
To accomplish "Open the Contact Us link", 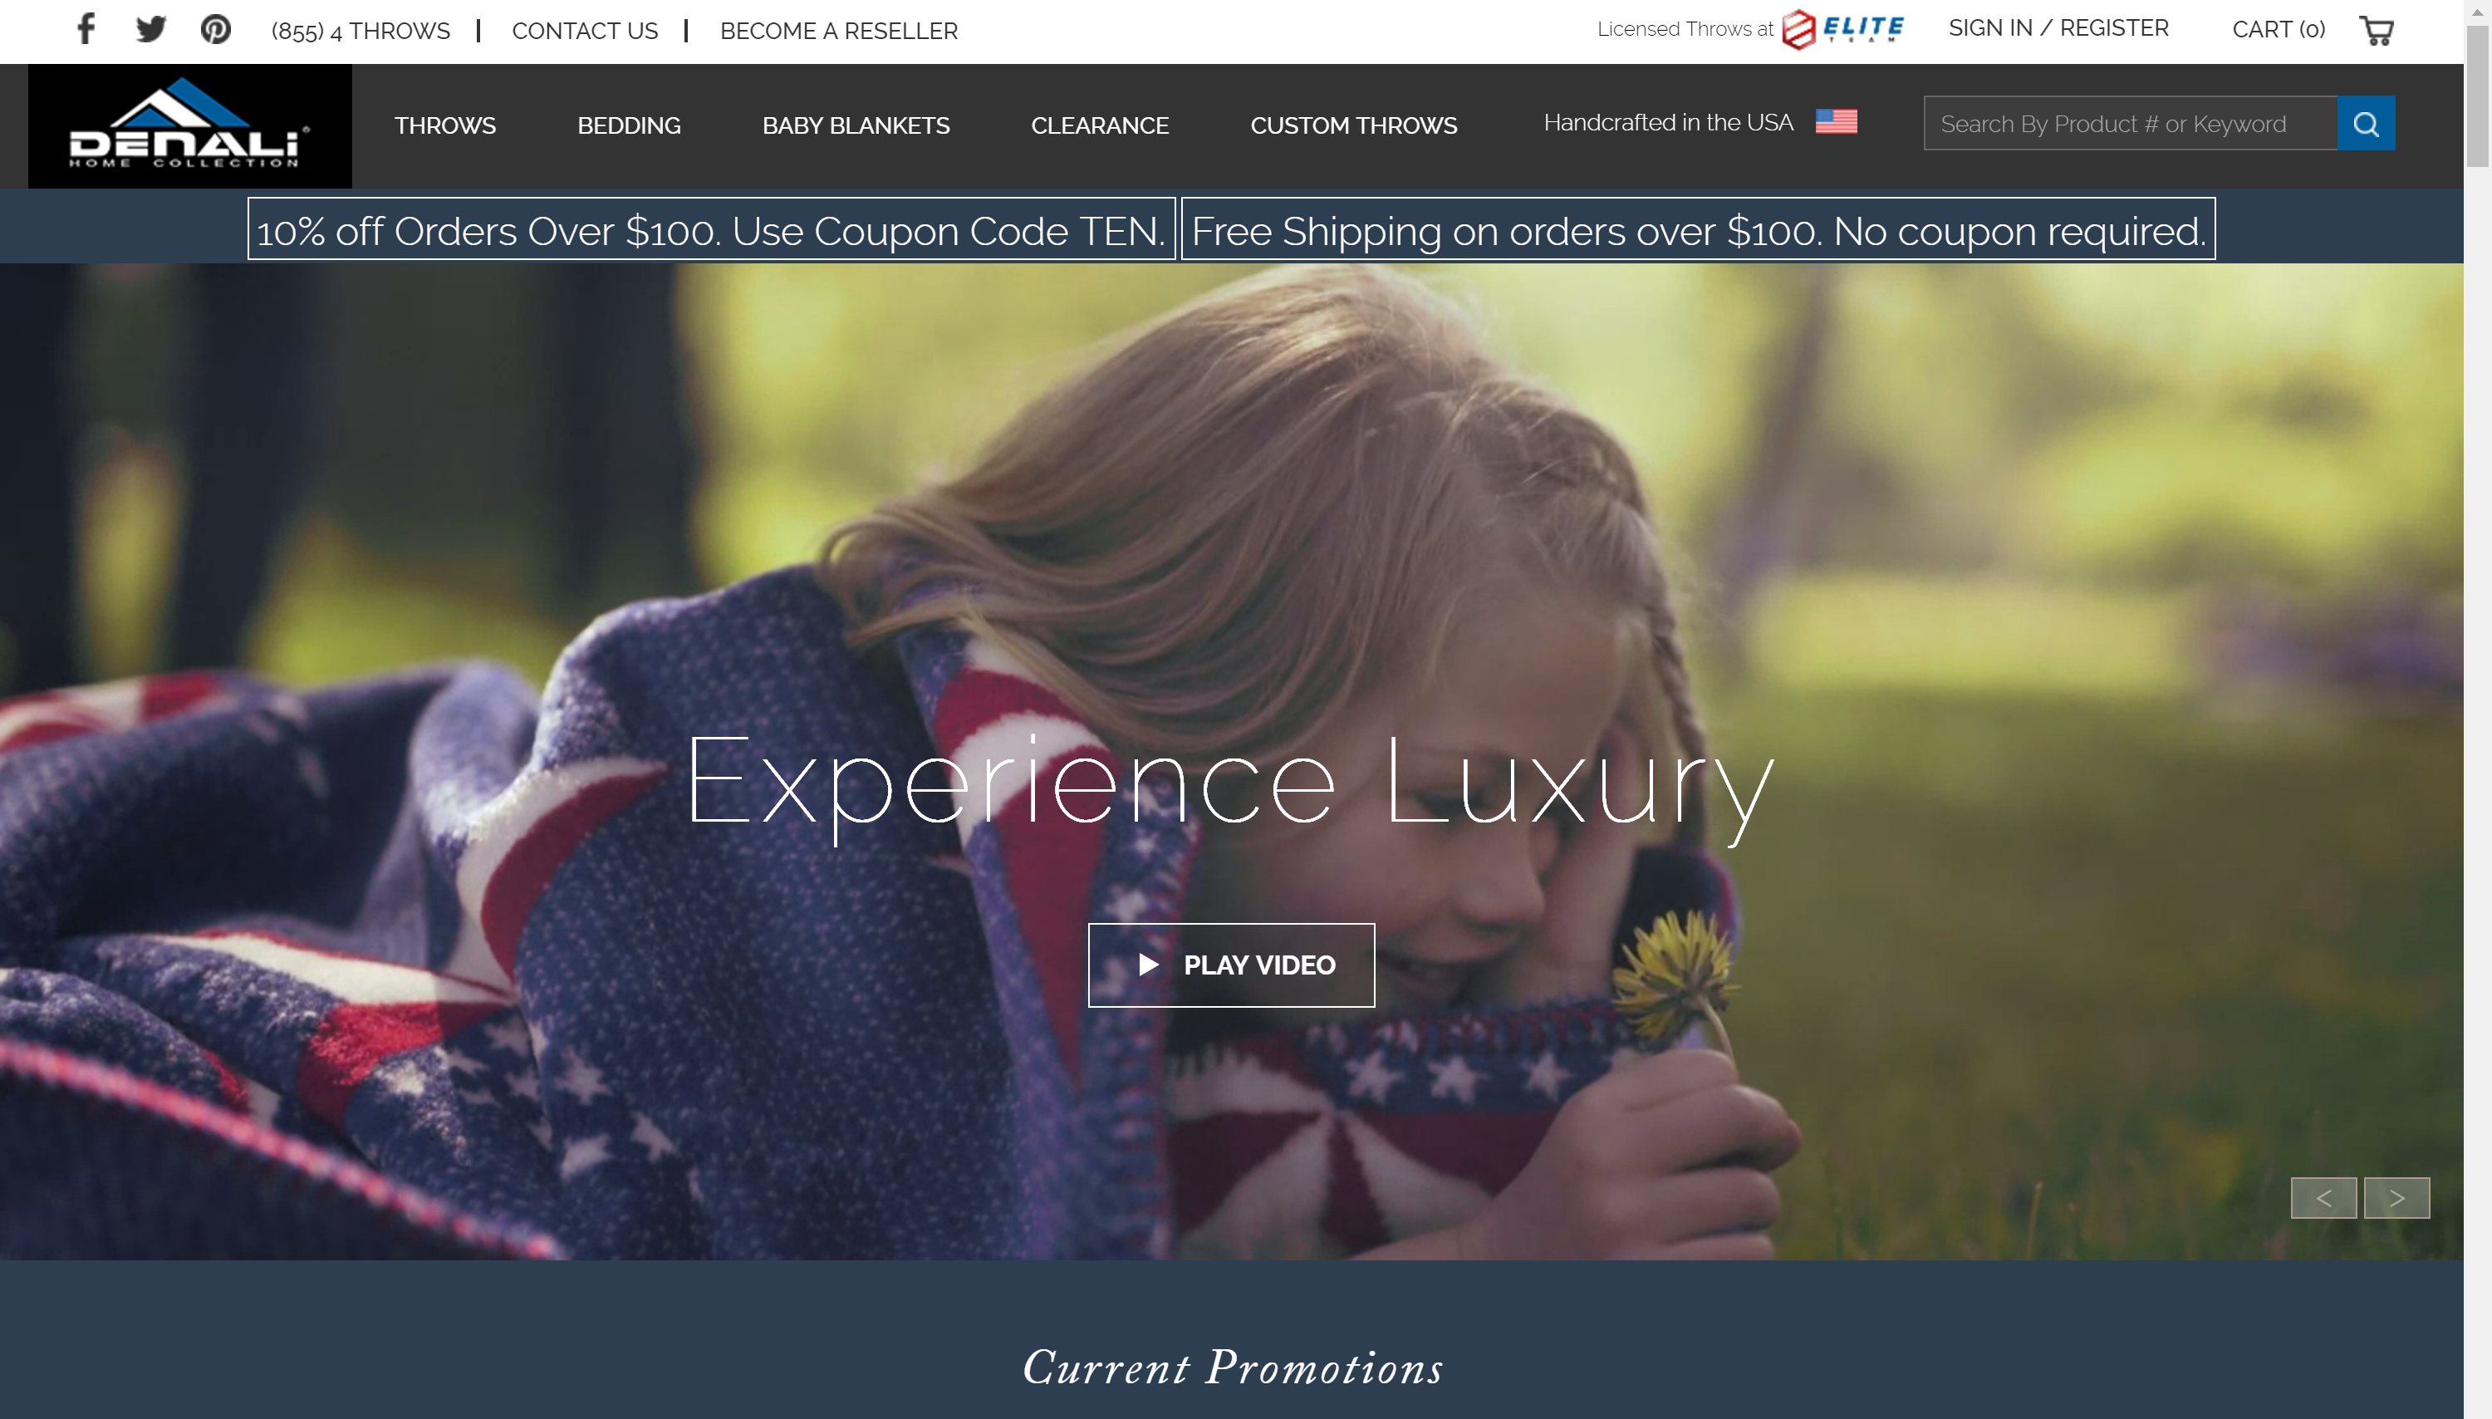I will tap(585, 32).
